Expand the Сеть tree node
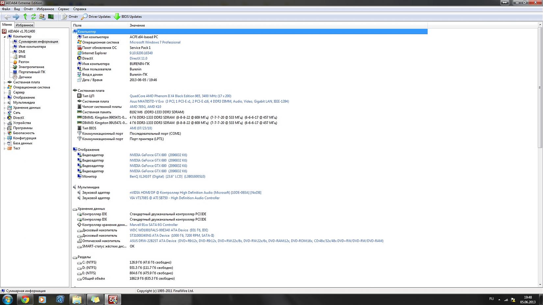This screenshot has height=305, width=543. [5, 113]
